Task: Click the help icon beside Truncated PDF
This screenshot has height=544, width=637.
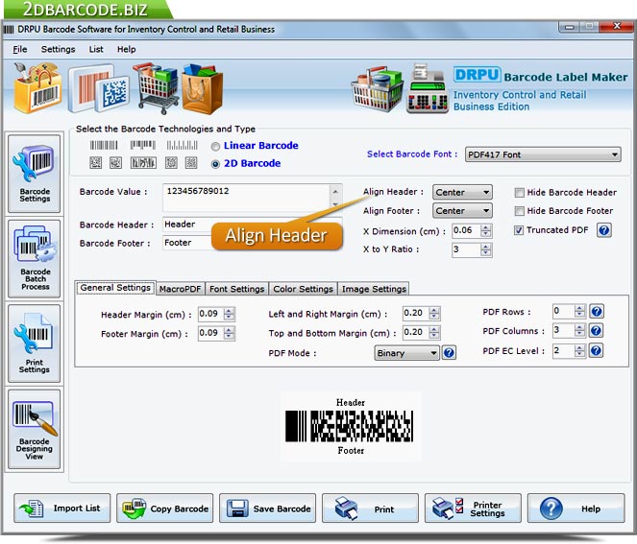Action: [x=604, y=230]
